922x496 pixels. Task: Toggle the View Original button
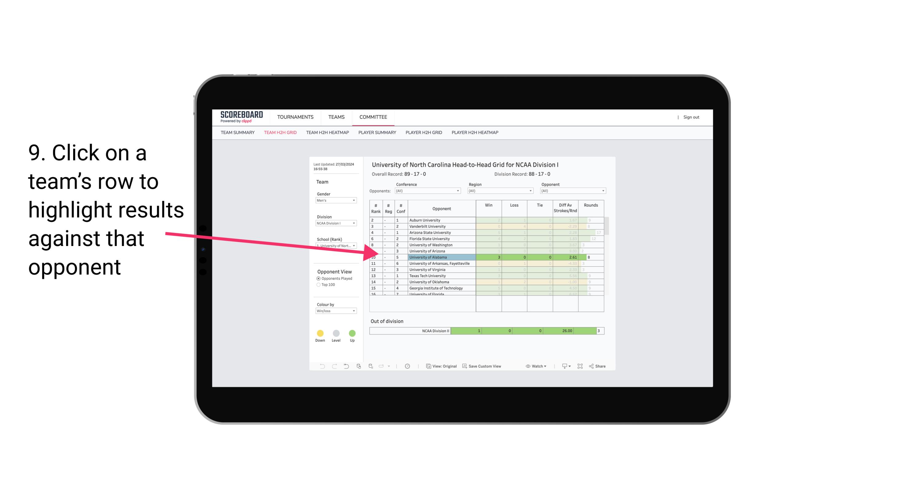tap(441, 367)
